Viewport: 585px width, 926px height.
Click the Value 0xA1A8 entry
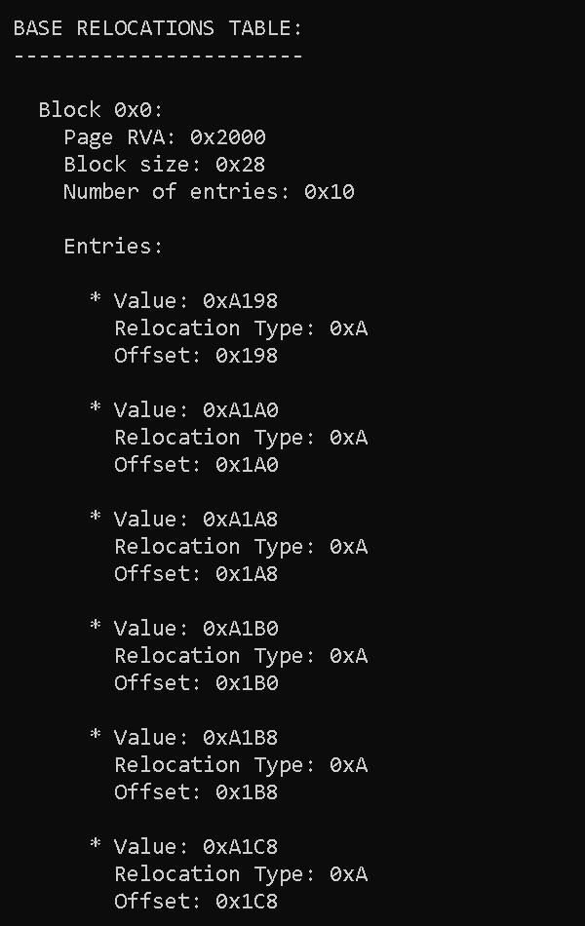(196, 520)
